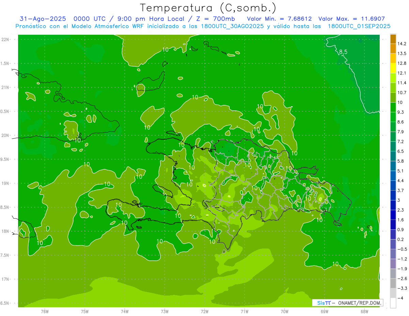The image size is (409, 316).
Task: Pick the light green swatch between 11.4 and 10.7
Action: pos(393,88)
